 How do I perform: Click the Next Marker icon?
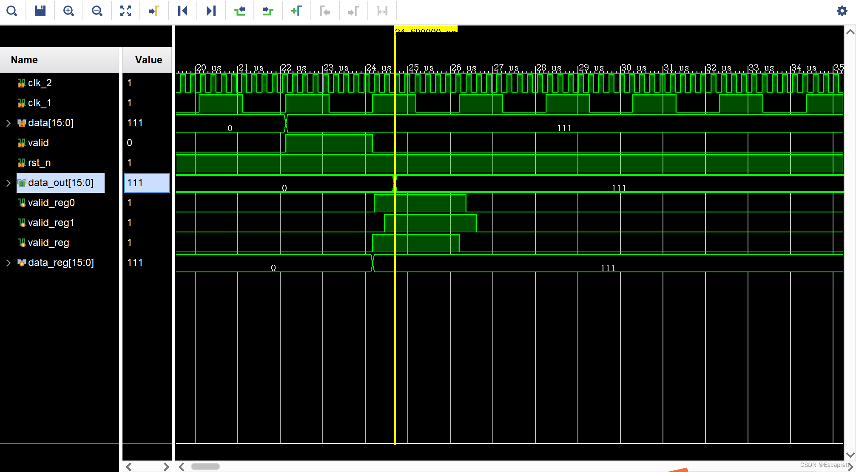pyautogui.click(x=353, y=11)
